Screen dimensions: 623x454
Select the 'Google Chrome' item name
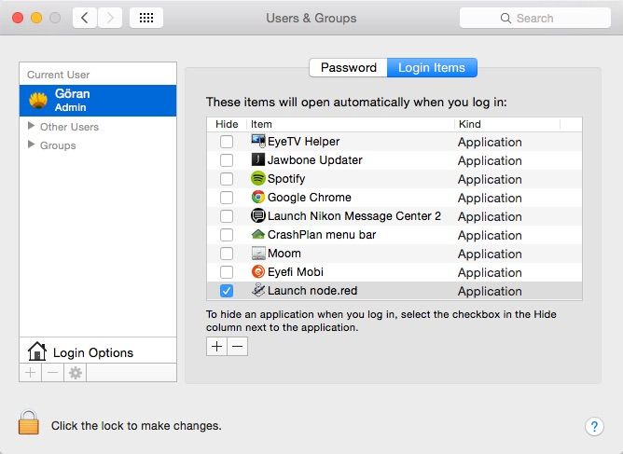tap(309, 197)
